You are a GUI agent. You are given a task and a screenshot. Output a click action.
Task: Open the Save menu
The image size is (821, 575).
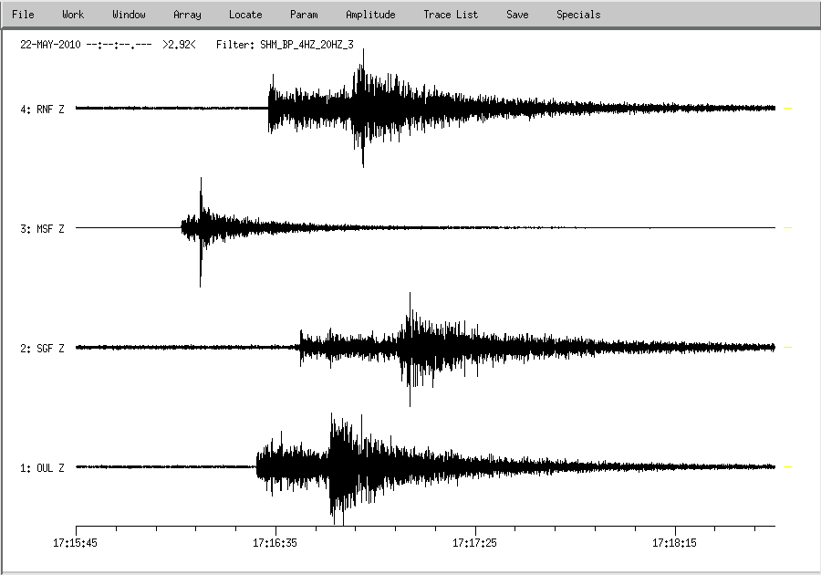517,15
